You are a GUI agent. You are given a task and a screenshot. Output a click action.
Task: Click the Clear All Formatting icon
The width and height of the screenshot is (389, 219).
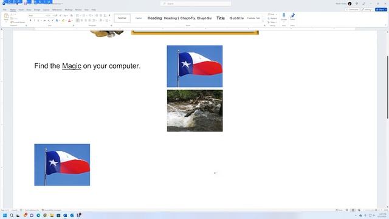pos(72,16)
